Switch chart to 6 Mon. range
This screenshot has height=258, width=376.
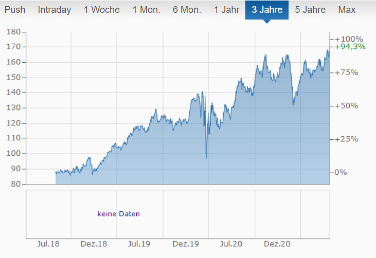187,10
